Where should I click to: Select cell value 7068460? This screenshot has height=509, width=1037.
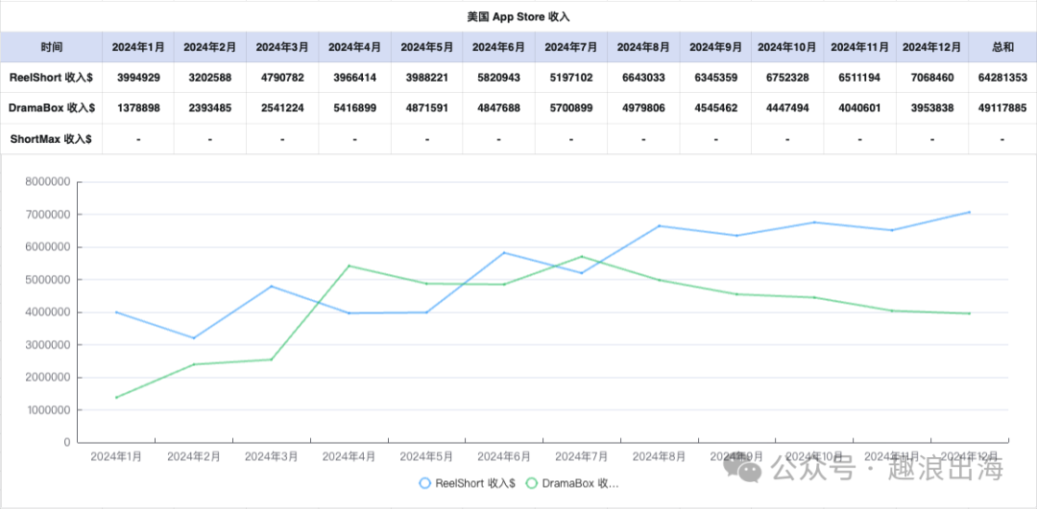[x=932, y=78]
